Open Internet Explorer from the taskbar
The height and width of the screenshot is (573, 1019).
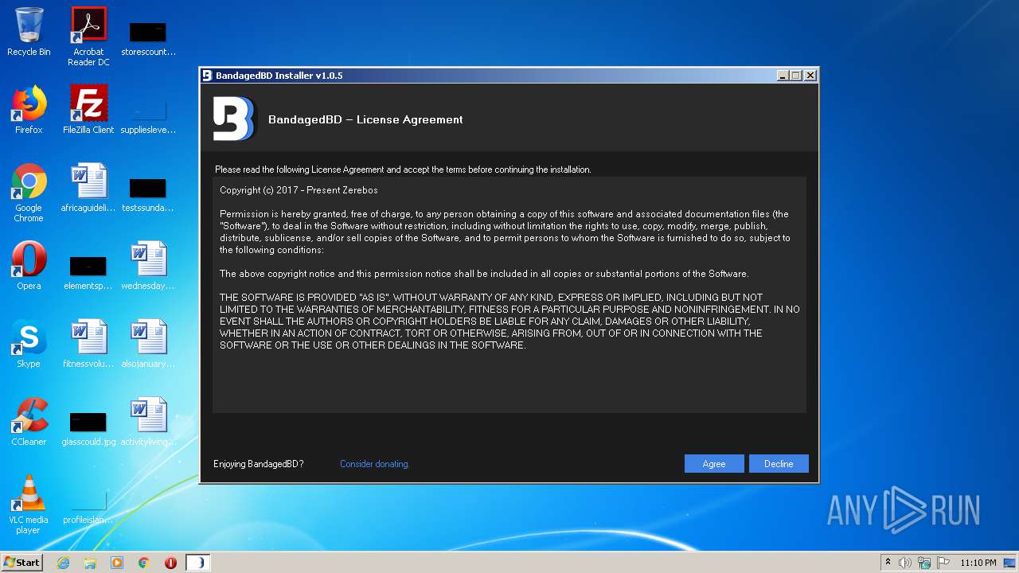click(63, 563)
